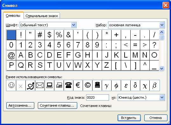Select the copyright symbol in recent symbols

(88, 85)
